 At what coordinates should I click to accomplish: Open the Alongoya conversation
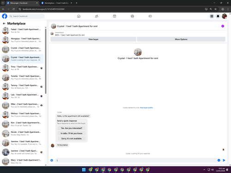[x=23, y=40]
